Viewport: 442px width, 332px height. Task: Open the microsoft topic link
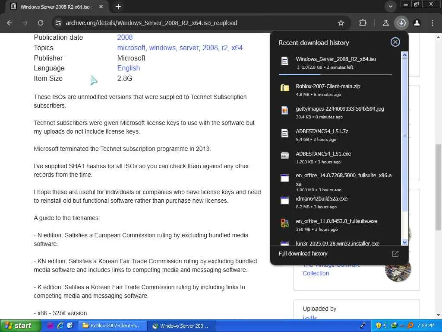[x=131, y=48]
